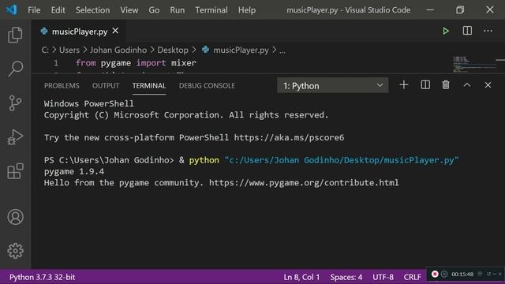Open the Selection menu

[x=93, y=10]
